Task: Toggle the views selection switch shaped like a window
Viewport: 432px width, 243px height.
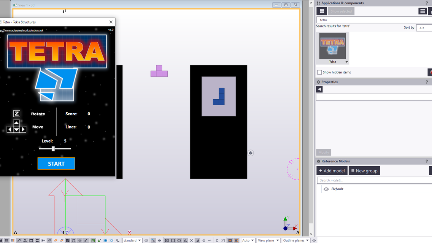Action: (31, 240)
